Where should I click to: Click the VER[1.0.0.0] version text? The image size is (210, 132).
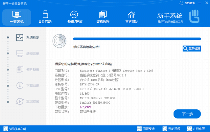pyautogui.click(x=17, y=129)
